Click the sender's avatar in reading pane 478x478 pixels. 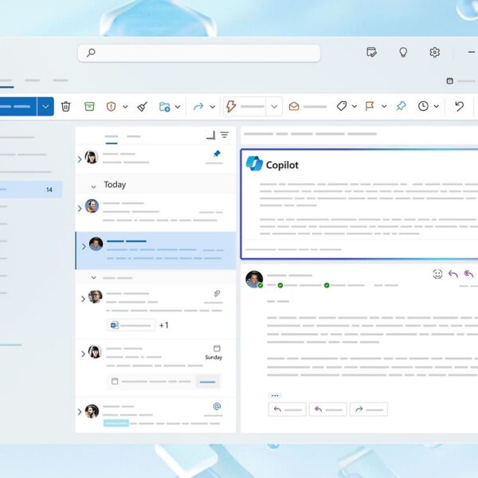(x=254, y=279)
